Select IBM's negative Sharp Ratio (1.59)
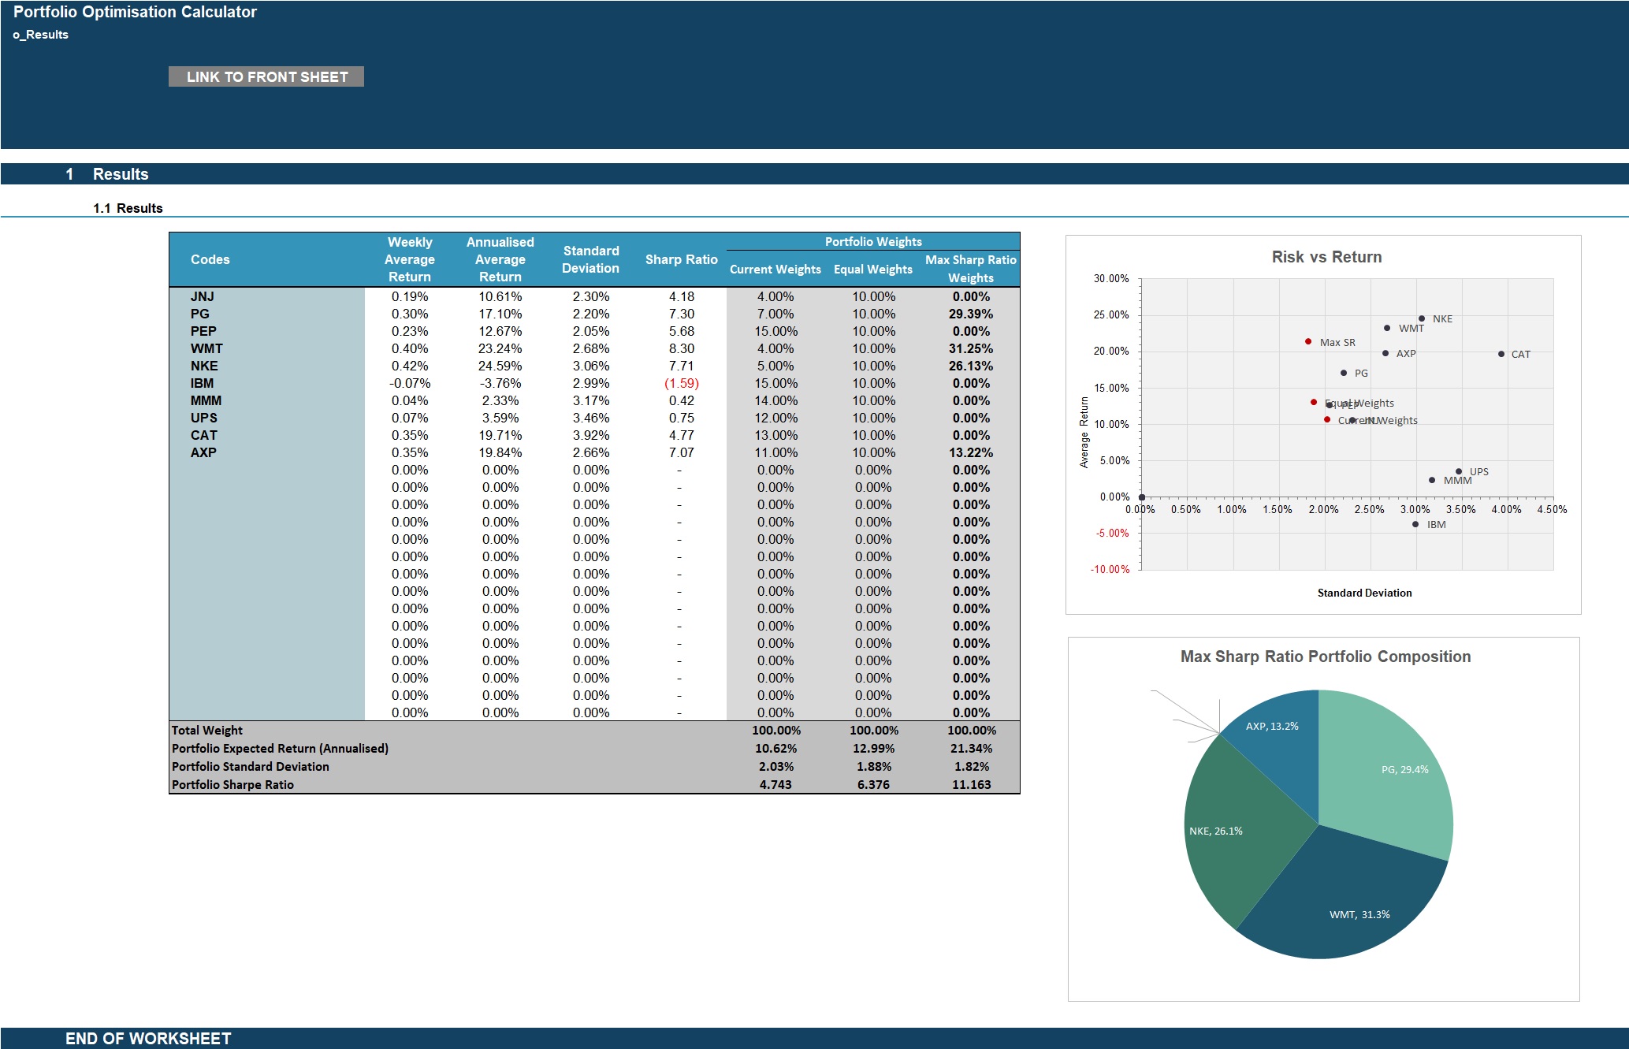The image size is (1629, 1049). pyautogui.click(x=682, y=383)
